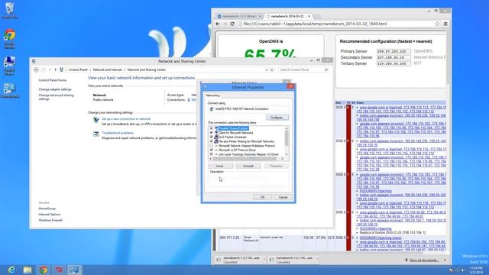The image size is (489, 275).
Task: Open Internet Options link
Action: pos(50,215)
